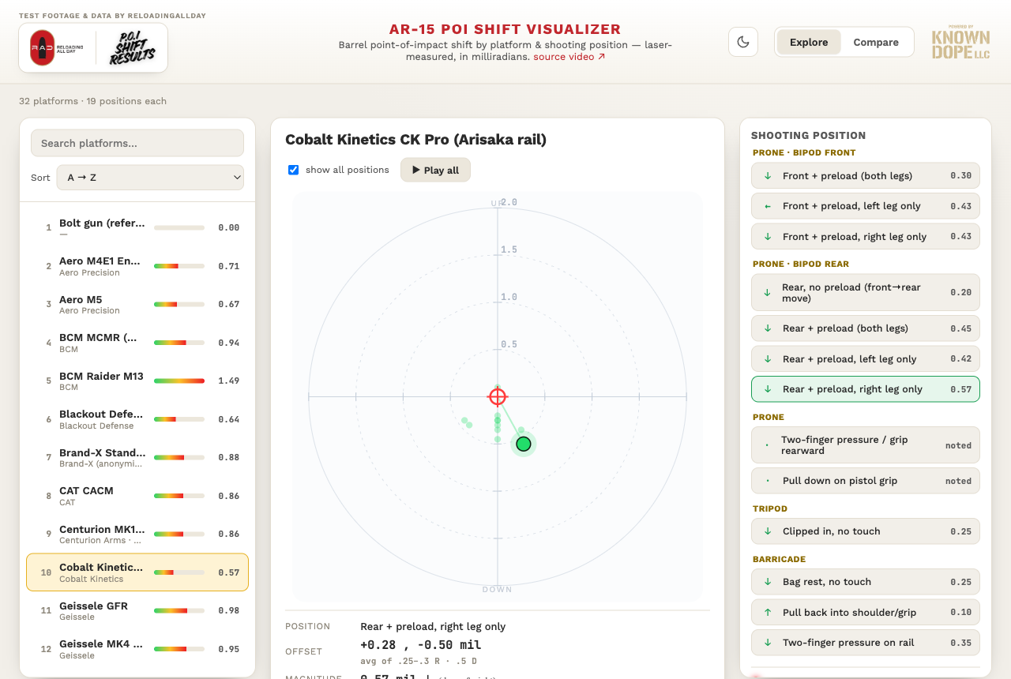This screenshot has width=1011, height=679.
Task: Click the Bolt gun shift bar
Action: [179, 227]
